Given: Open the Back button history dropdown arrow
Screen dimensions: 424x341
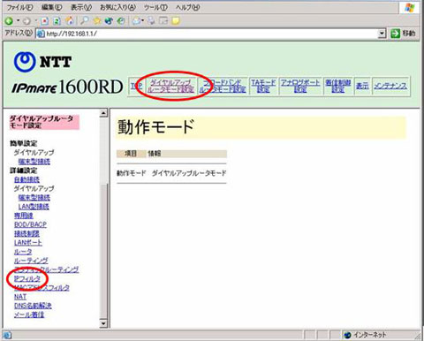Looking at the screenshot, I should point(18,21).
